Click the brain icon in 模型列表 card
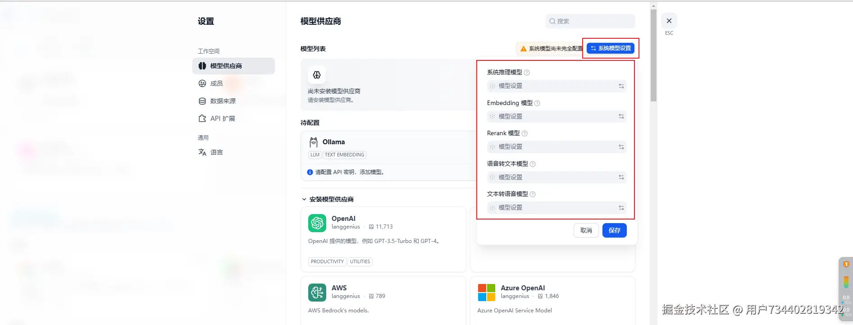This screenshot has height=325, width=853. (317, 75)
